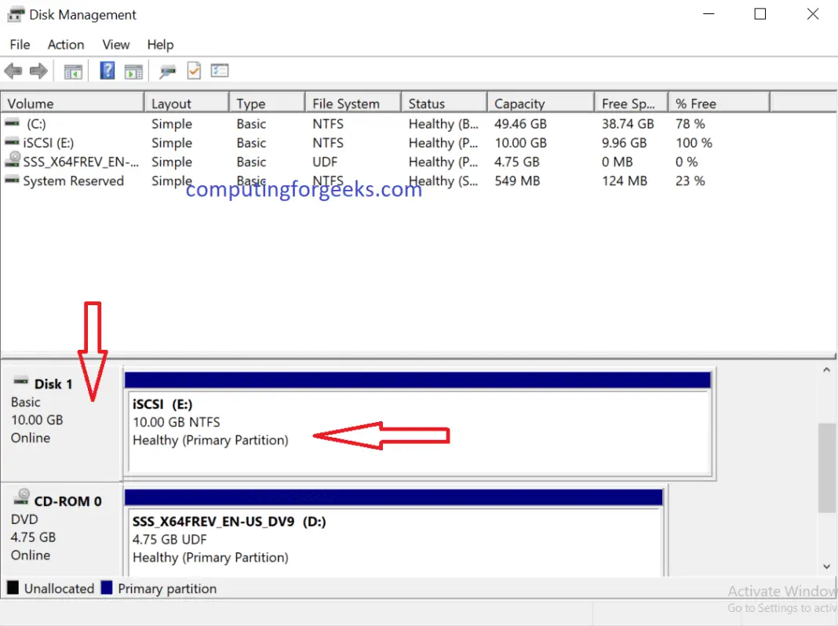
Task: Open the File menu
Action: click(20, 45)
